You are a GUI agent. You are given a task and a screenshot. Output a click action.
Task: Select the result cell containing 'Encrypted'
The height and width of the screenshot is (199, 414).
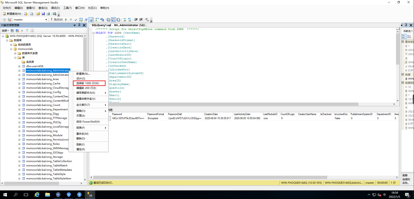point(156,118)
